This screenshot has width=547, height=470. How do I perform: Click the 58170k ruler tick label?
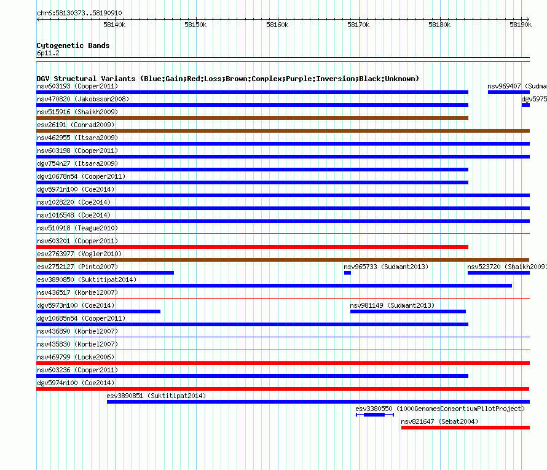(358, 25)
